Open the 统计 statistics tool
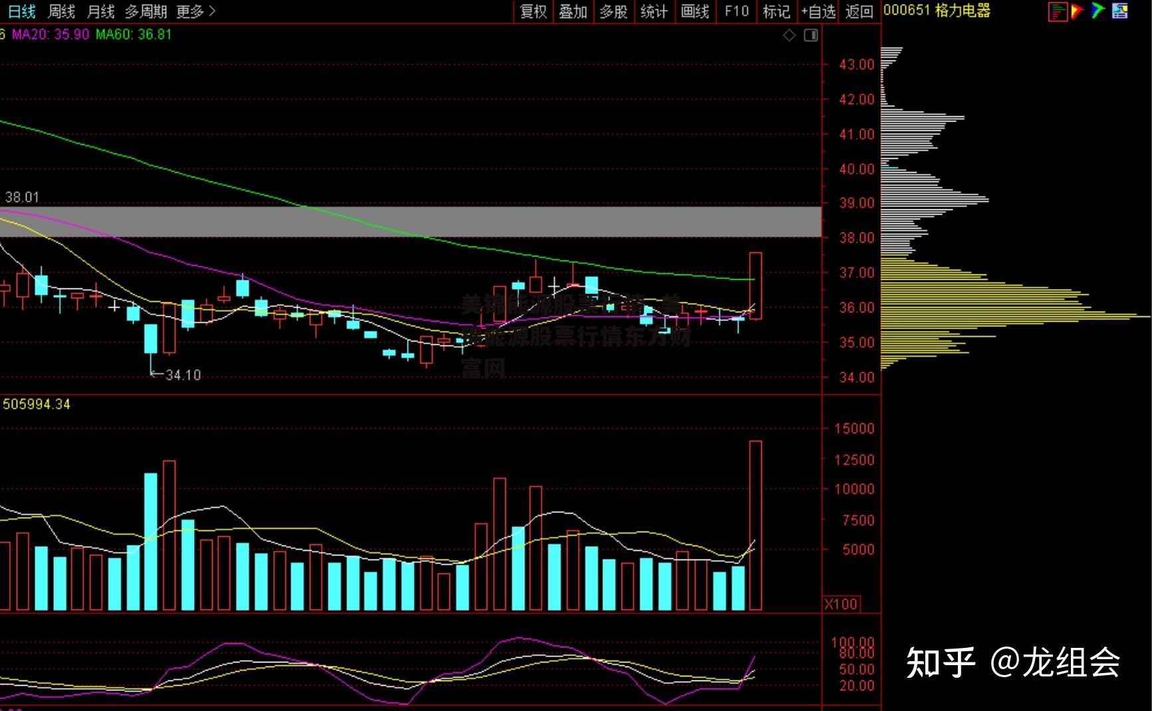The width and height of the screenshot is (1152, 711). point(654,11)
